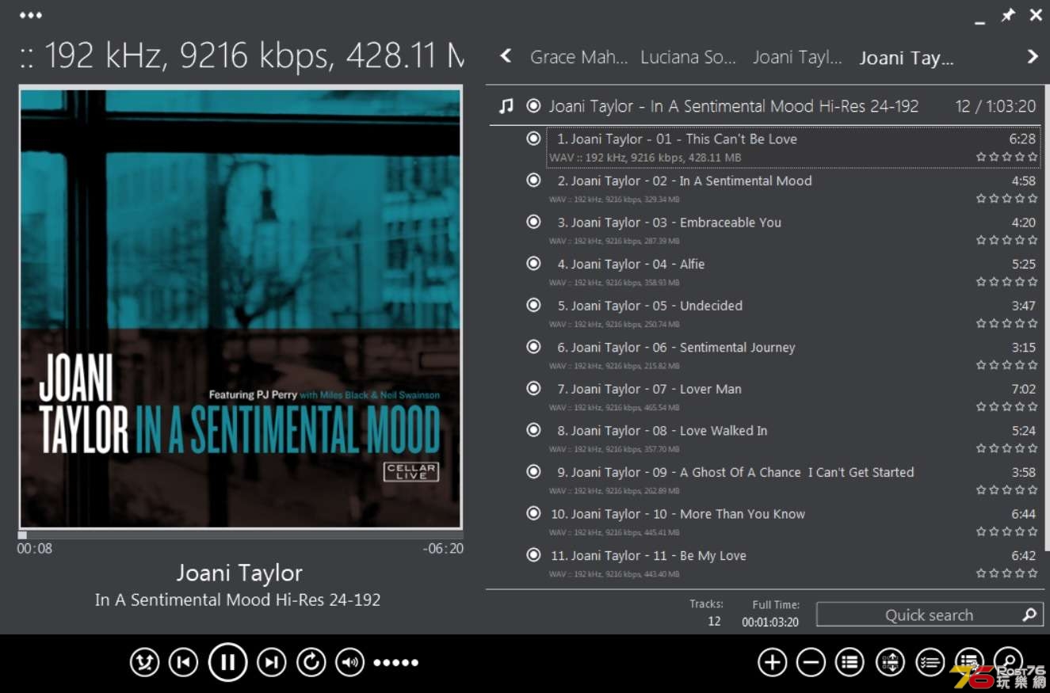The image size is (1050, 693).
Task: Rate Undecided two stars
Action: pyautogui.click(x=994, y=323)
